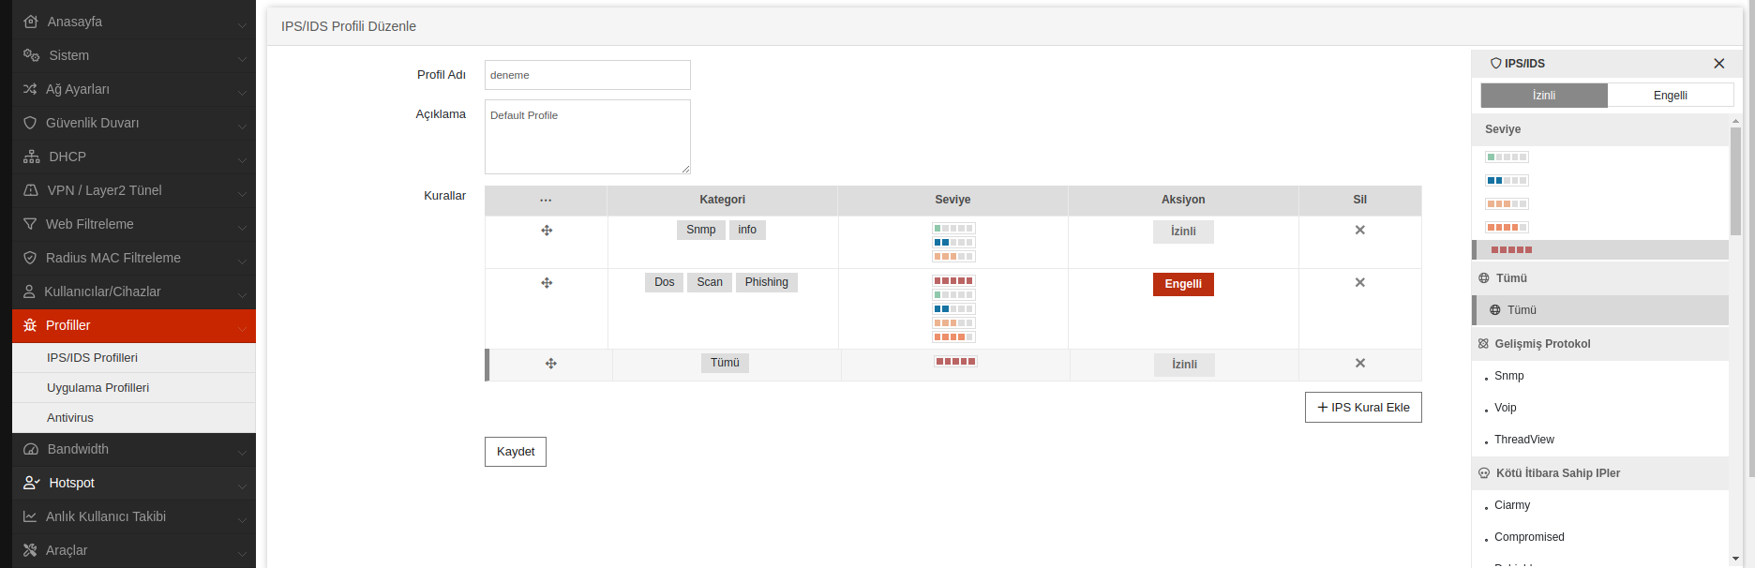Screen dimensions: 1755x568
Task: Click the Gelişmiş Protokol header icon
Action: point(1483,344)
